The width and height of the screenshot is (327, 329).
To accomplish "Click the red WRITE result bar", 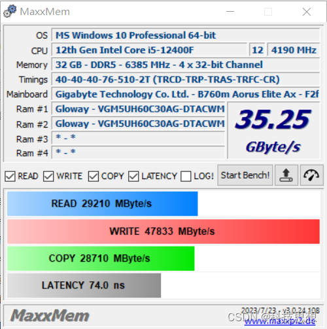I will point(163,232).
